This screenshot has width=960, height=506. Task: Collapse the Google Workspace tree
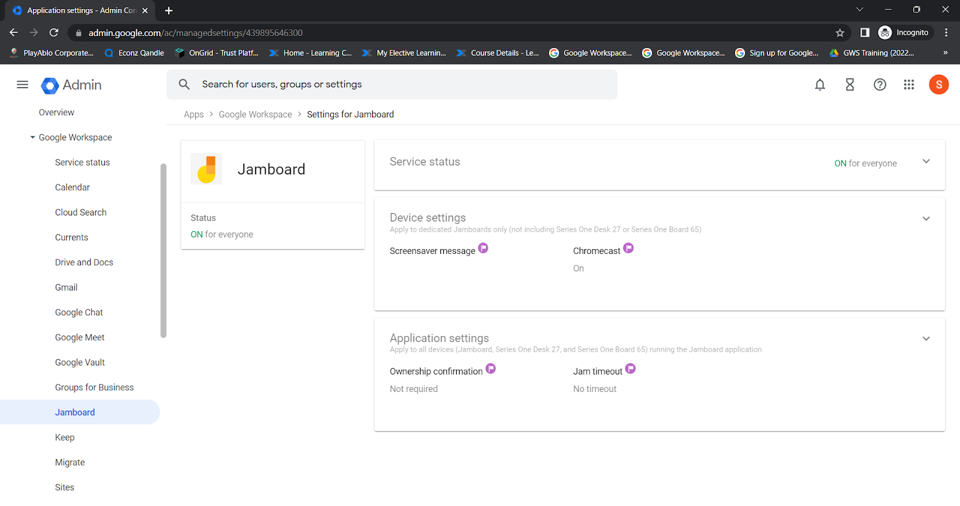click(32, 137)
